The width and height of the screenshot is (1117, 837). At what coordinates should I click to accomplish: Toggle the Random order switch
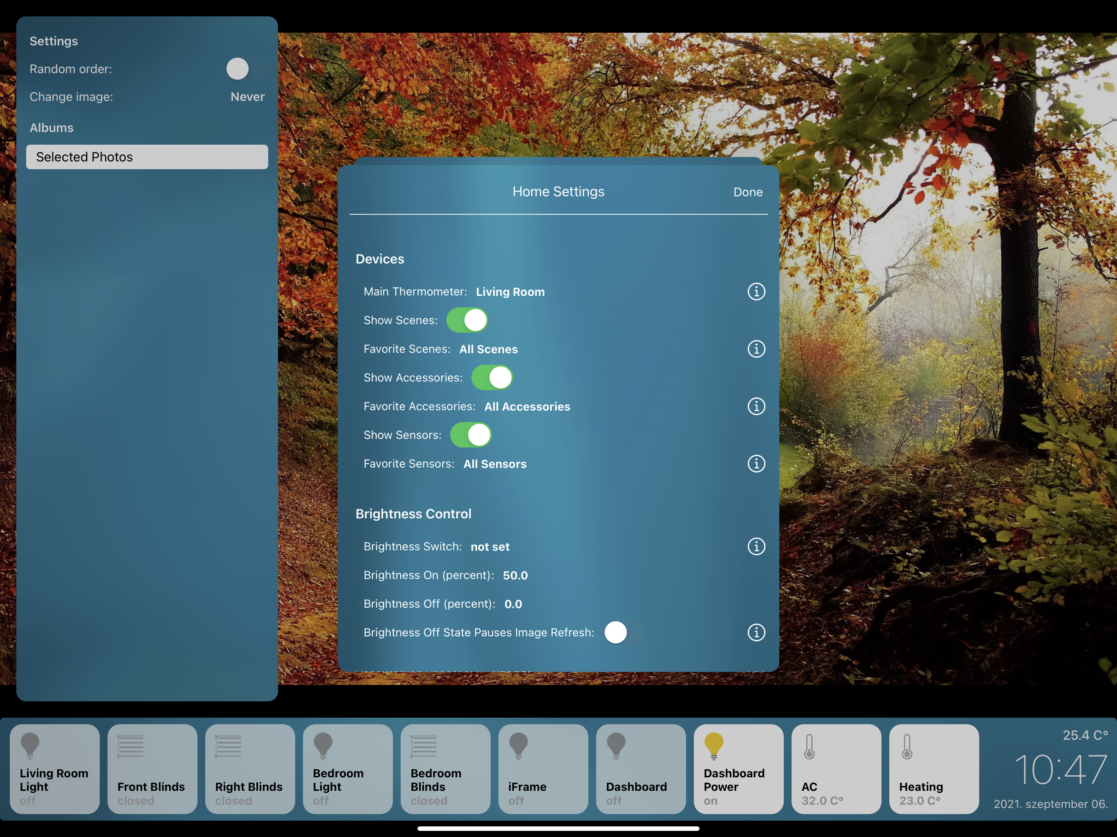tap(245, 69)
